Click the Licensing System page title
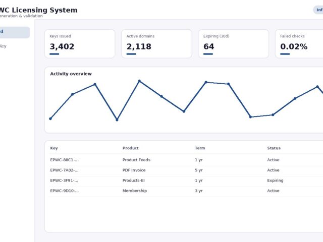 tap(38, 10)
